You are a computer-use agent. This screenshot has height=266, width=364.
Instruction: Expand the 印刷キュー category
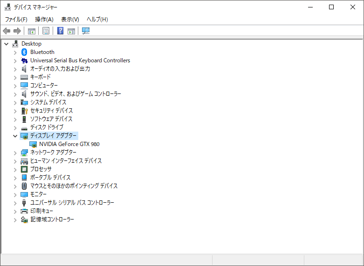[15, 211]
